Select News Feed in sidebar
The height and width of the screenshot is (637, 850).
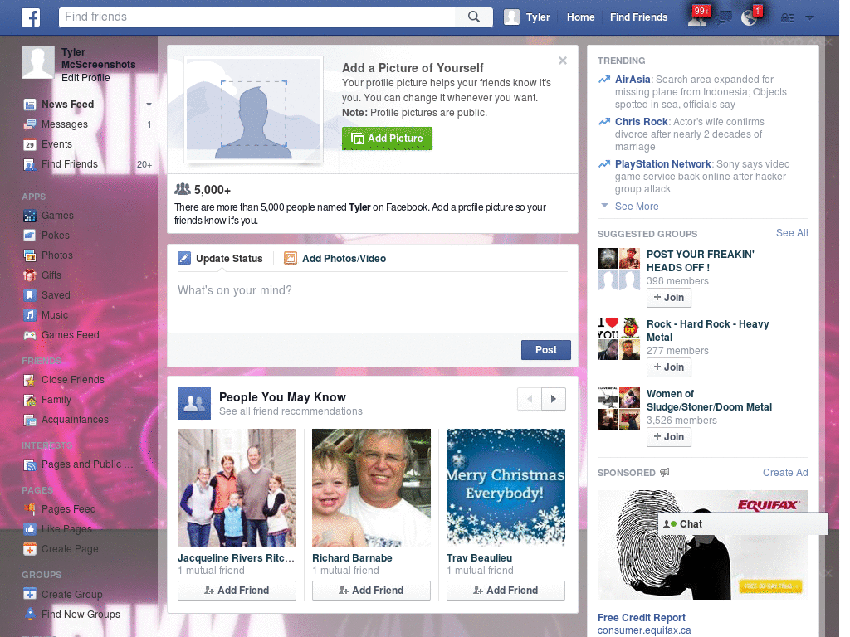click(x=67, y=104)
